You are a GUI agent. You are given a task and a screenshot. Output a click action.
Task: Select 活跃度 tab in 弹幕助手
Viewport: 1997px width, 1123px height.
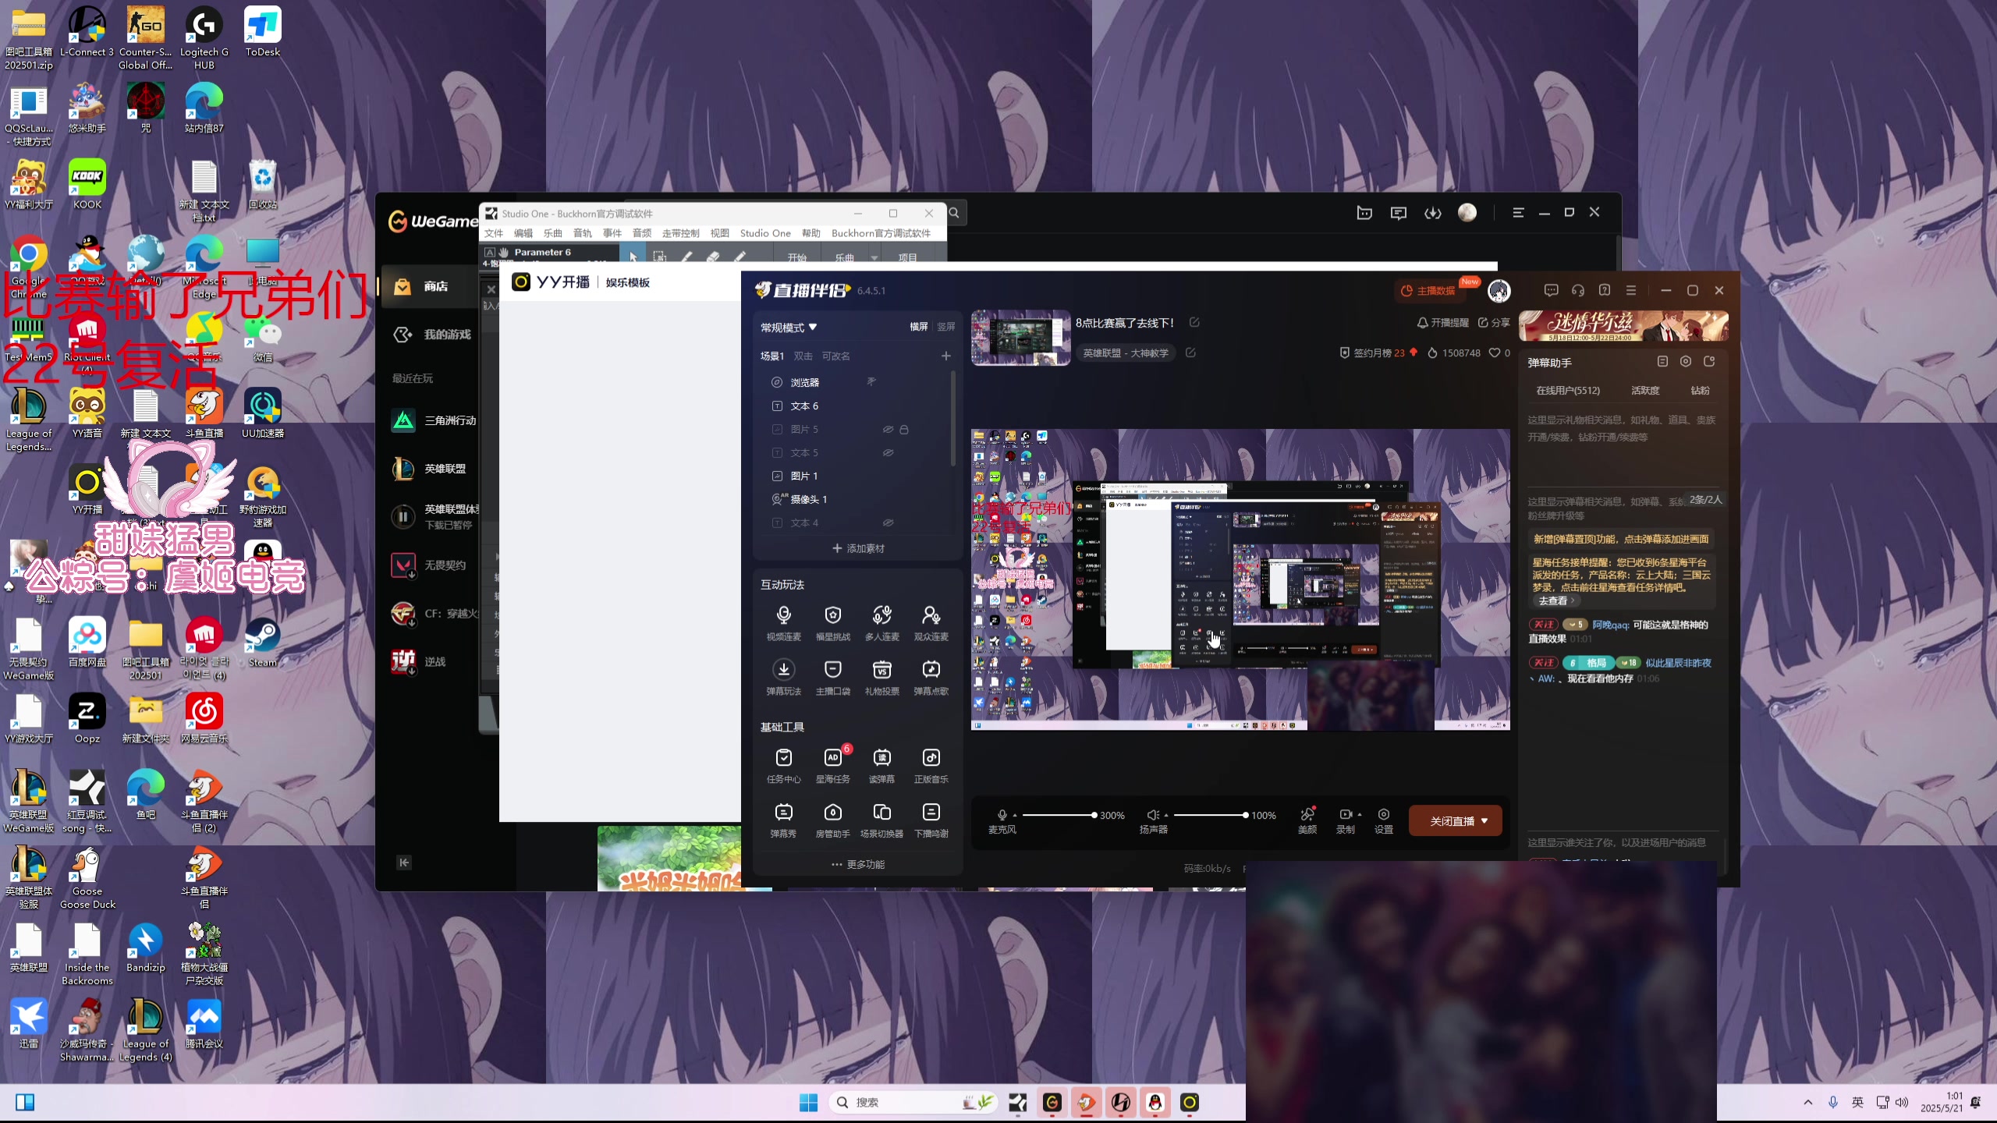[1645, 391]
